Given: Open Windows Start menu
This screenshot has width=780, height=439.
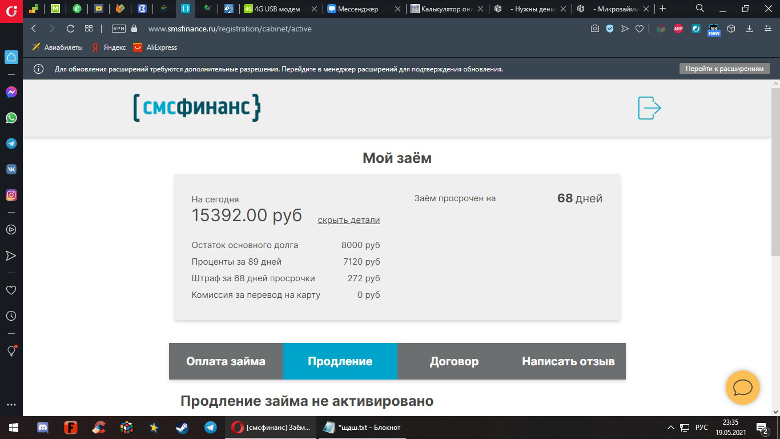Looking at the screenshot, I should click(13, 427).
